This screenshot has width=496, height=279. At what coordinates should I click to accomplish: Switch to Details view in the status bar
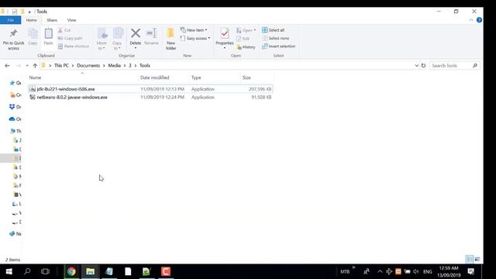coord(470,260)
